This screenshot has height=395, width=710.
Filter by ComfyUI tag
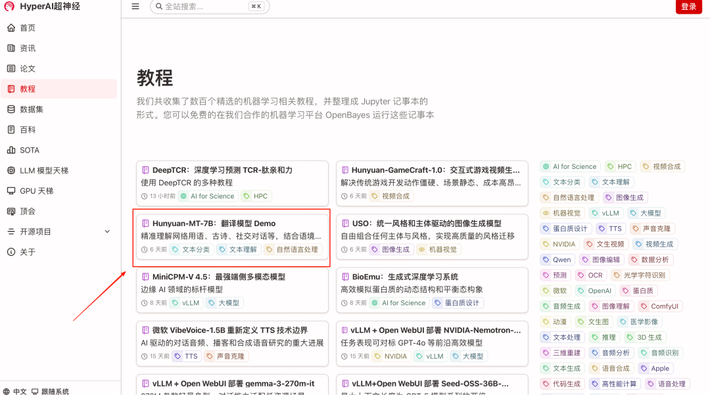(x=659, y=306)
